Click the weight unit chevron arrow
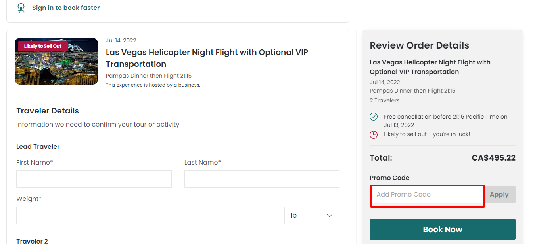This screenshot has width=535, height=244. [330, 216]
